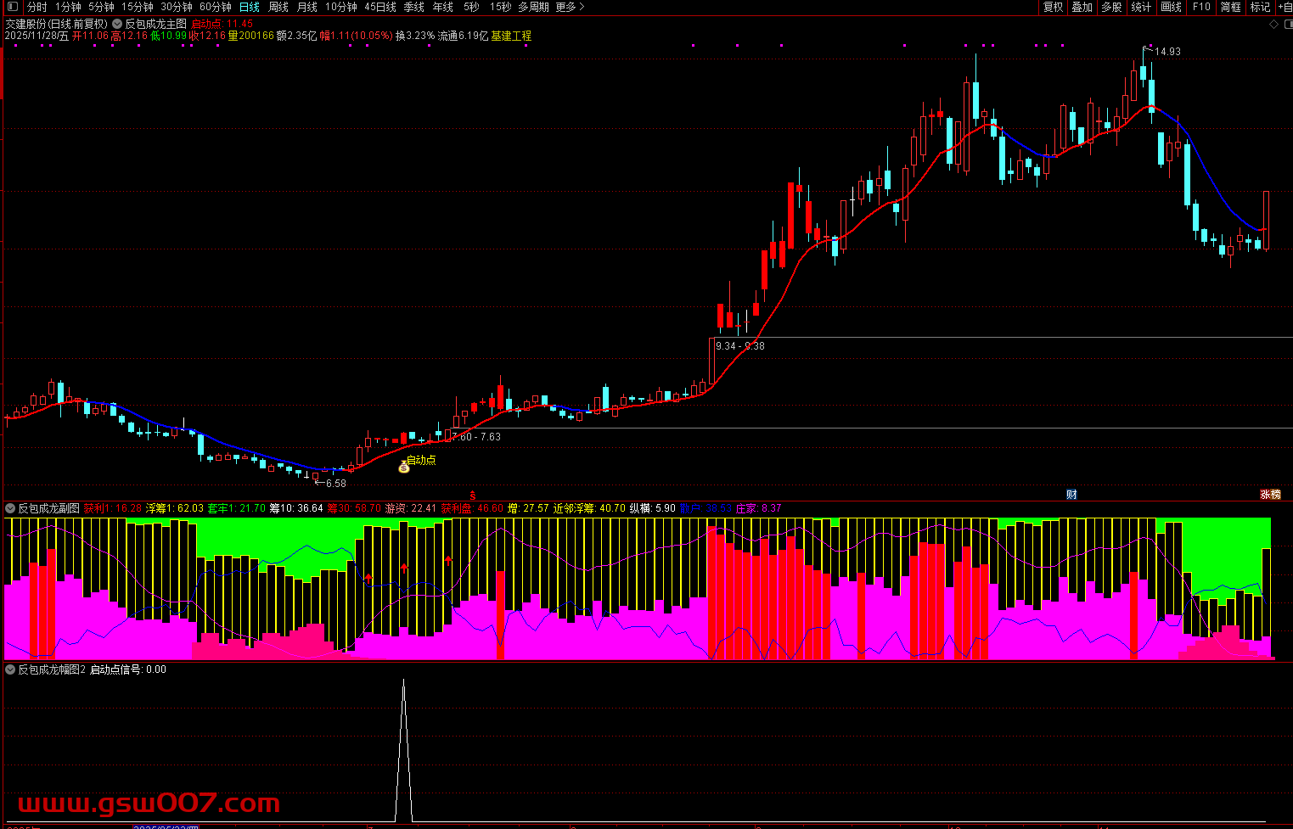Toggle the 复权 price adjustment option
This screenshot has width=1293, height=829.
click(1053, 7)
